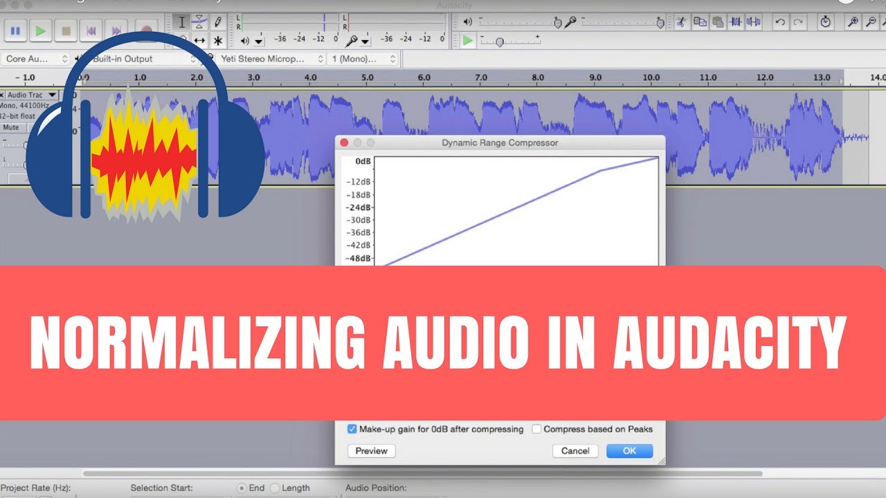Click the Redo arrow icon

[798, 22]
